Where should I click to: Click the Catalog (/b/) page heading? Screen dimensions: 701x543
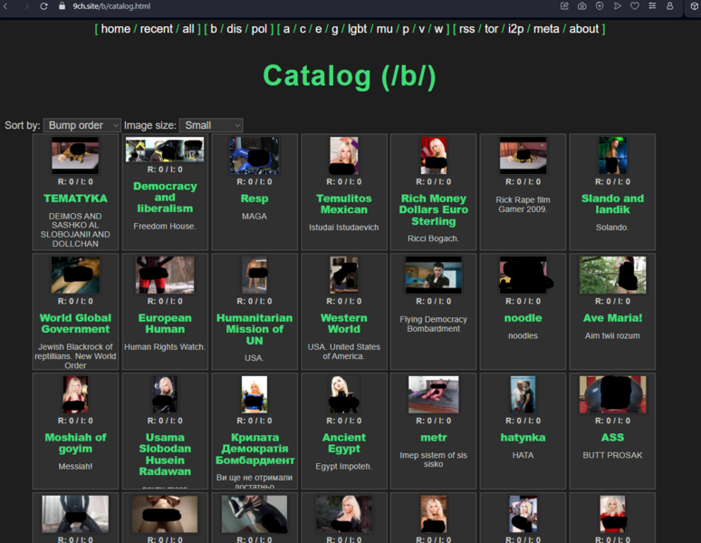pos(350,76)
